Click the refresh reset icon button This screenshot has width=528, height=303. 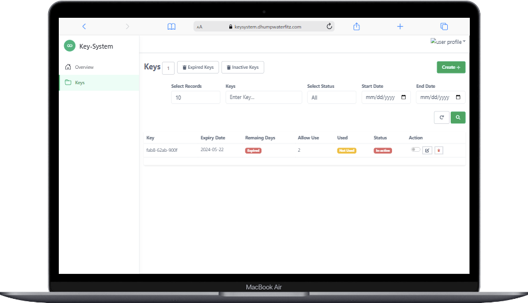[x=441, y=117]
